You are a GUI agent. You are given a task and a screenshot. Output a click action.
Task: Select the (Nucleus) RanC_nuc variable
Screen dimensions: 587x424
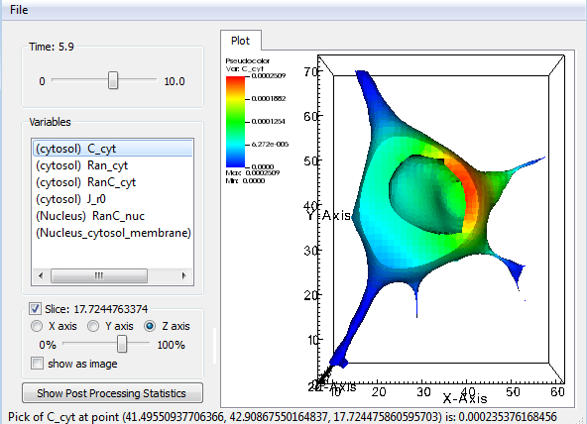tap(113, 216)
